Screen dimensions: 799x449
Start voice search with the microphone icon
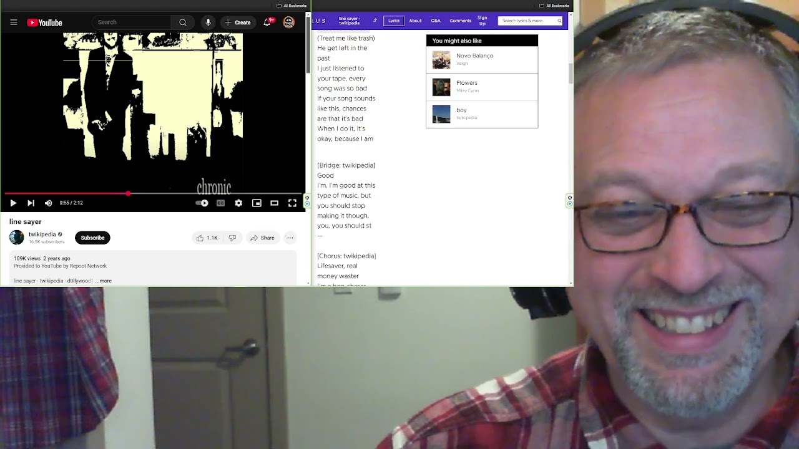208,22
